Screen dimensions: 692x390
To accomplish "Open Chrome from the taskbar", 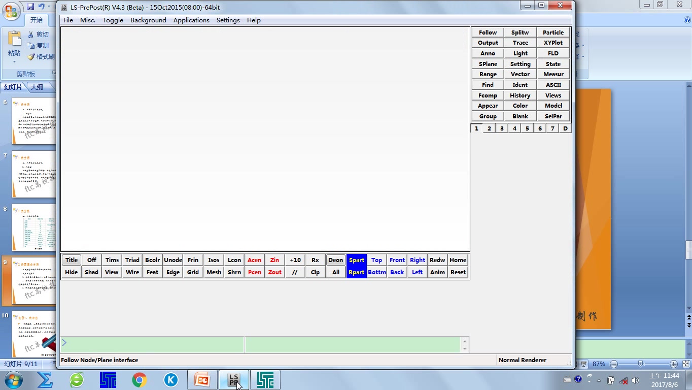I will point(140,380).
